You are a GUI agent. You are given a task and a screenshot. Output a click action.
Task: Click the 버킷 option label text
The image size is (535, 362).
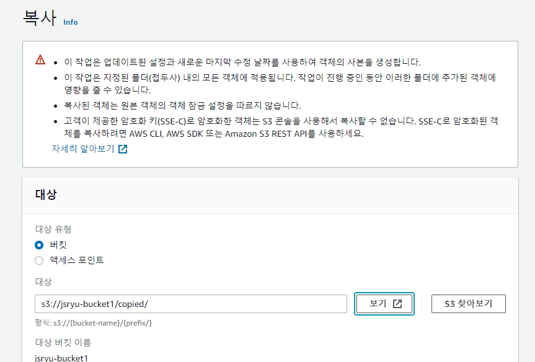(x=58, y=245)
